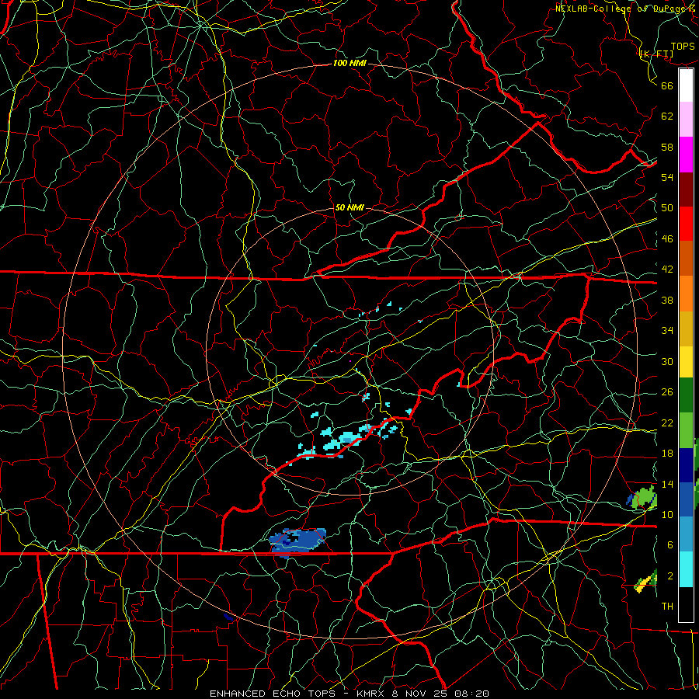Click the light green echo at the east edge
The image size is (699, 699).
click(642, 498)
